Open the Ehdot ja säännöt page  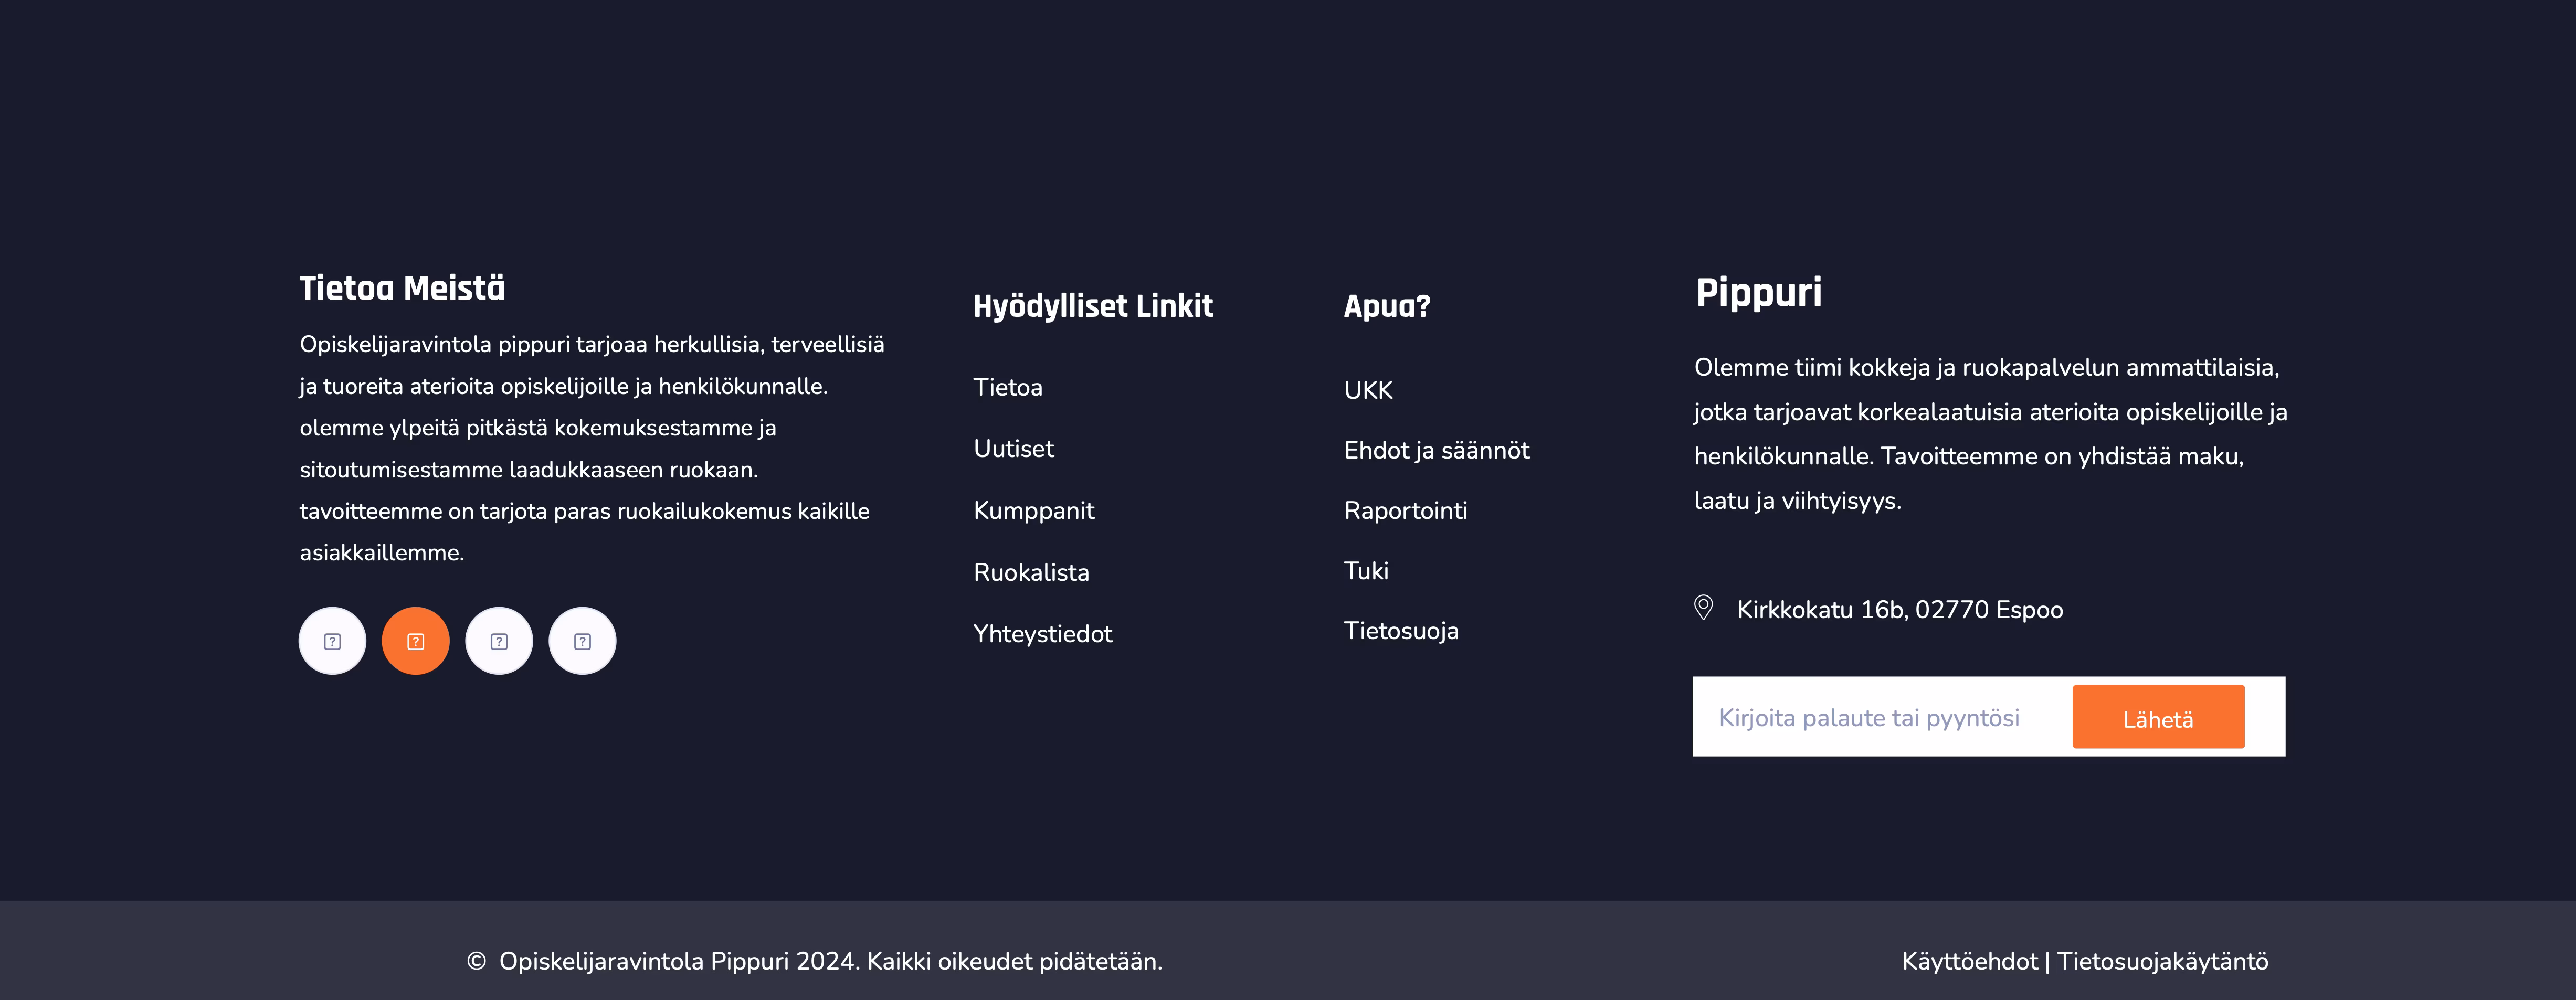click(1436, 450)
